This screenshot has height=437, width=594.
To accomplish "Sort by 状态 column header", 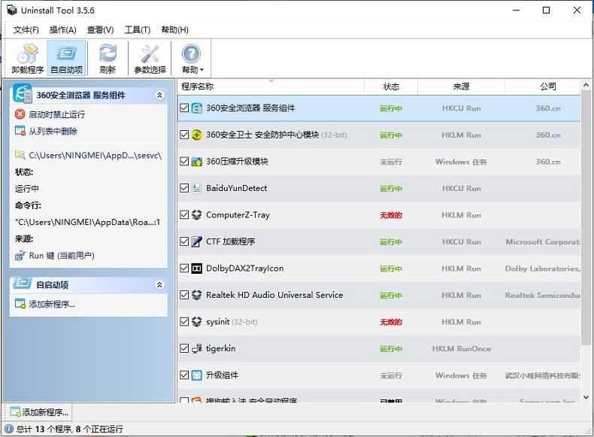I will (391, 86).
